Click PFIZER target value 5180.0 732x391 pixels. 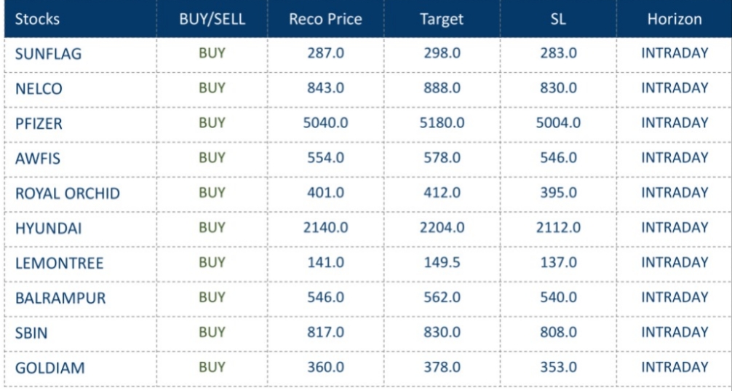pyautogui.click(x=442, y=123)
